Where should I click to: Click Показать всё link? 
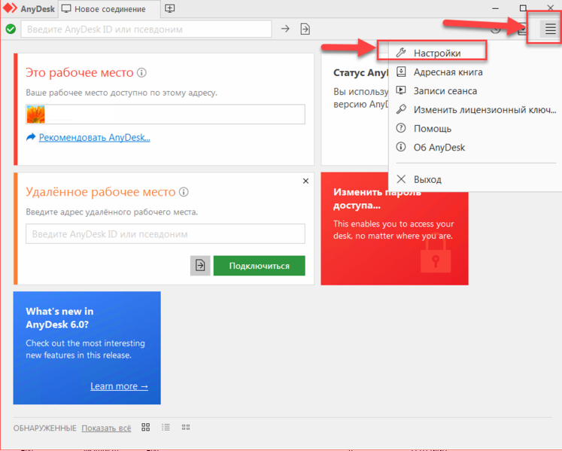pyautogui.click(x=106, y=428)
